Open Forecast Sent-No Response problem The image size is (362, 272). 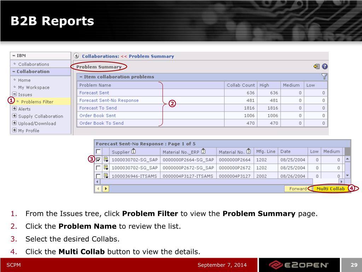tap(109, 100)
